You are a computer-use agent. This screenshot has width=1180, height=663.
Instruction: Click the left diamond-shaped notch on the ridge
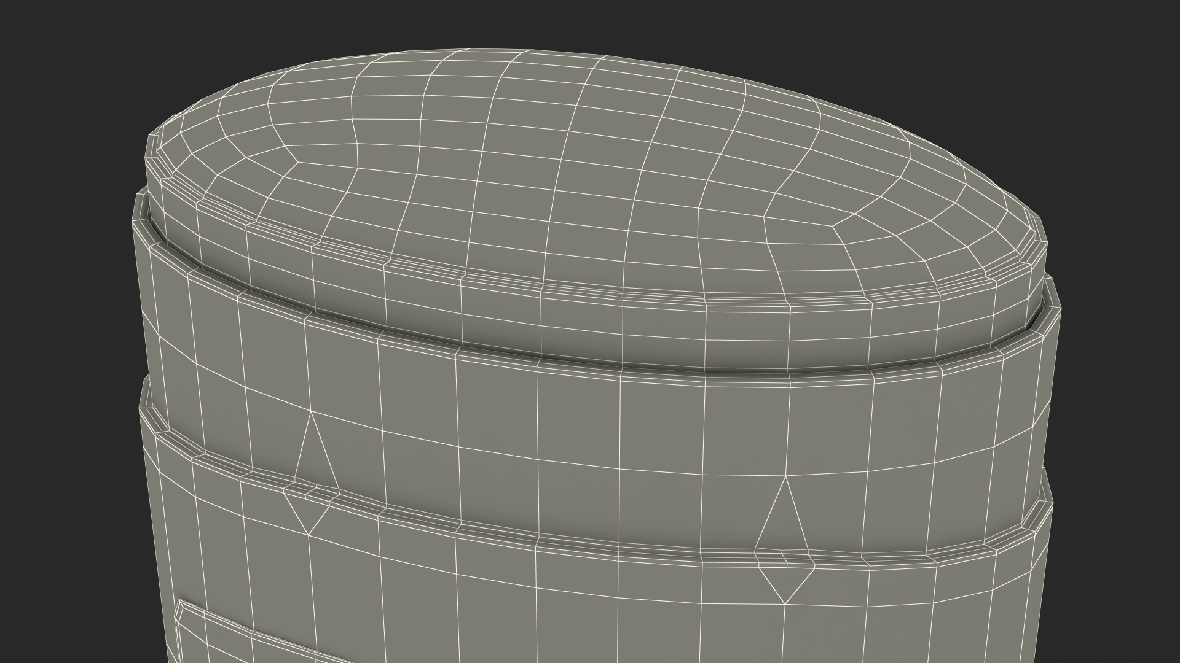(x=312, y=473)
